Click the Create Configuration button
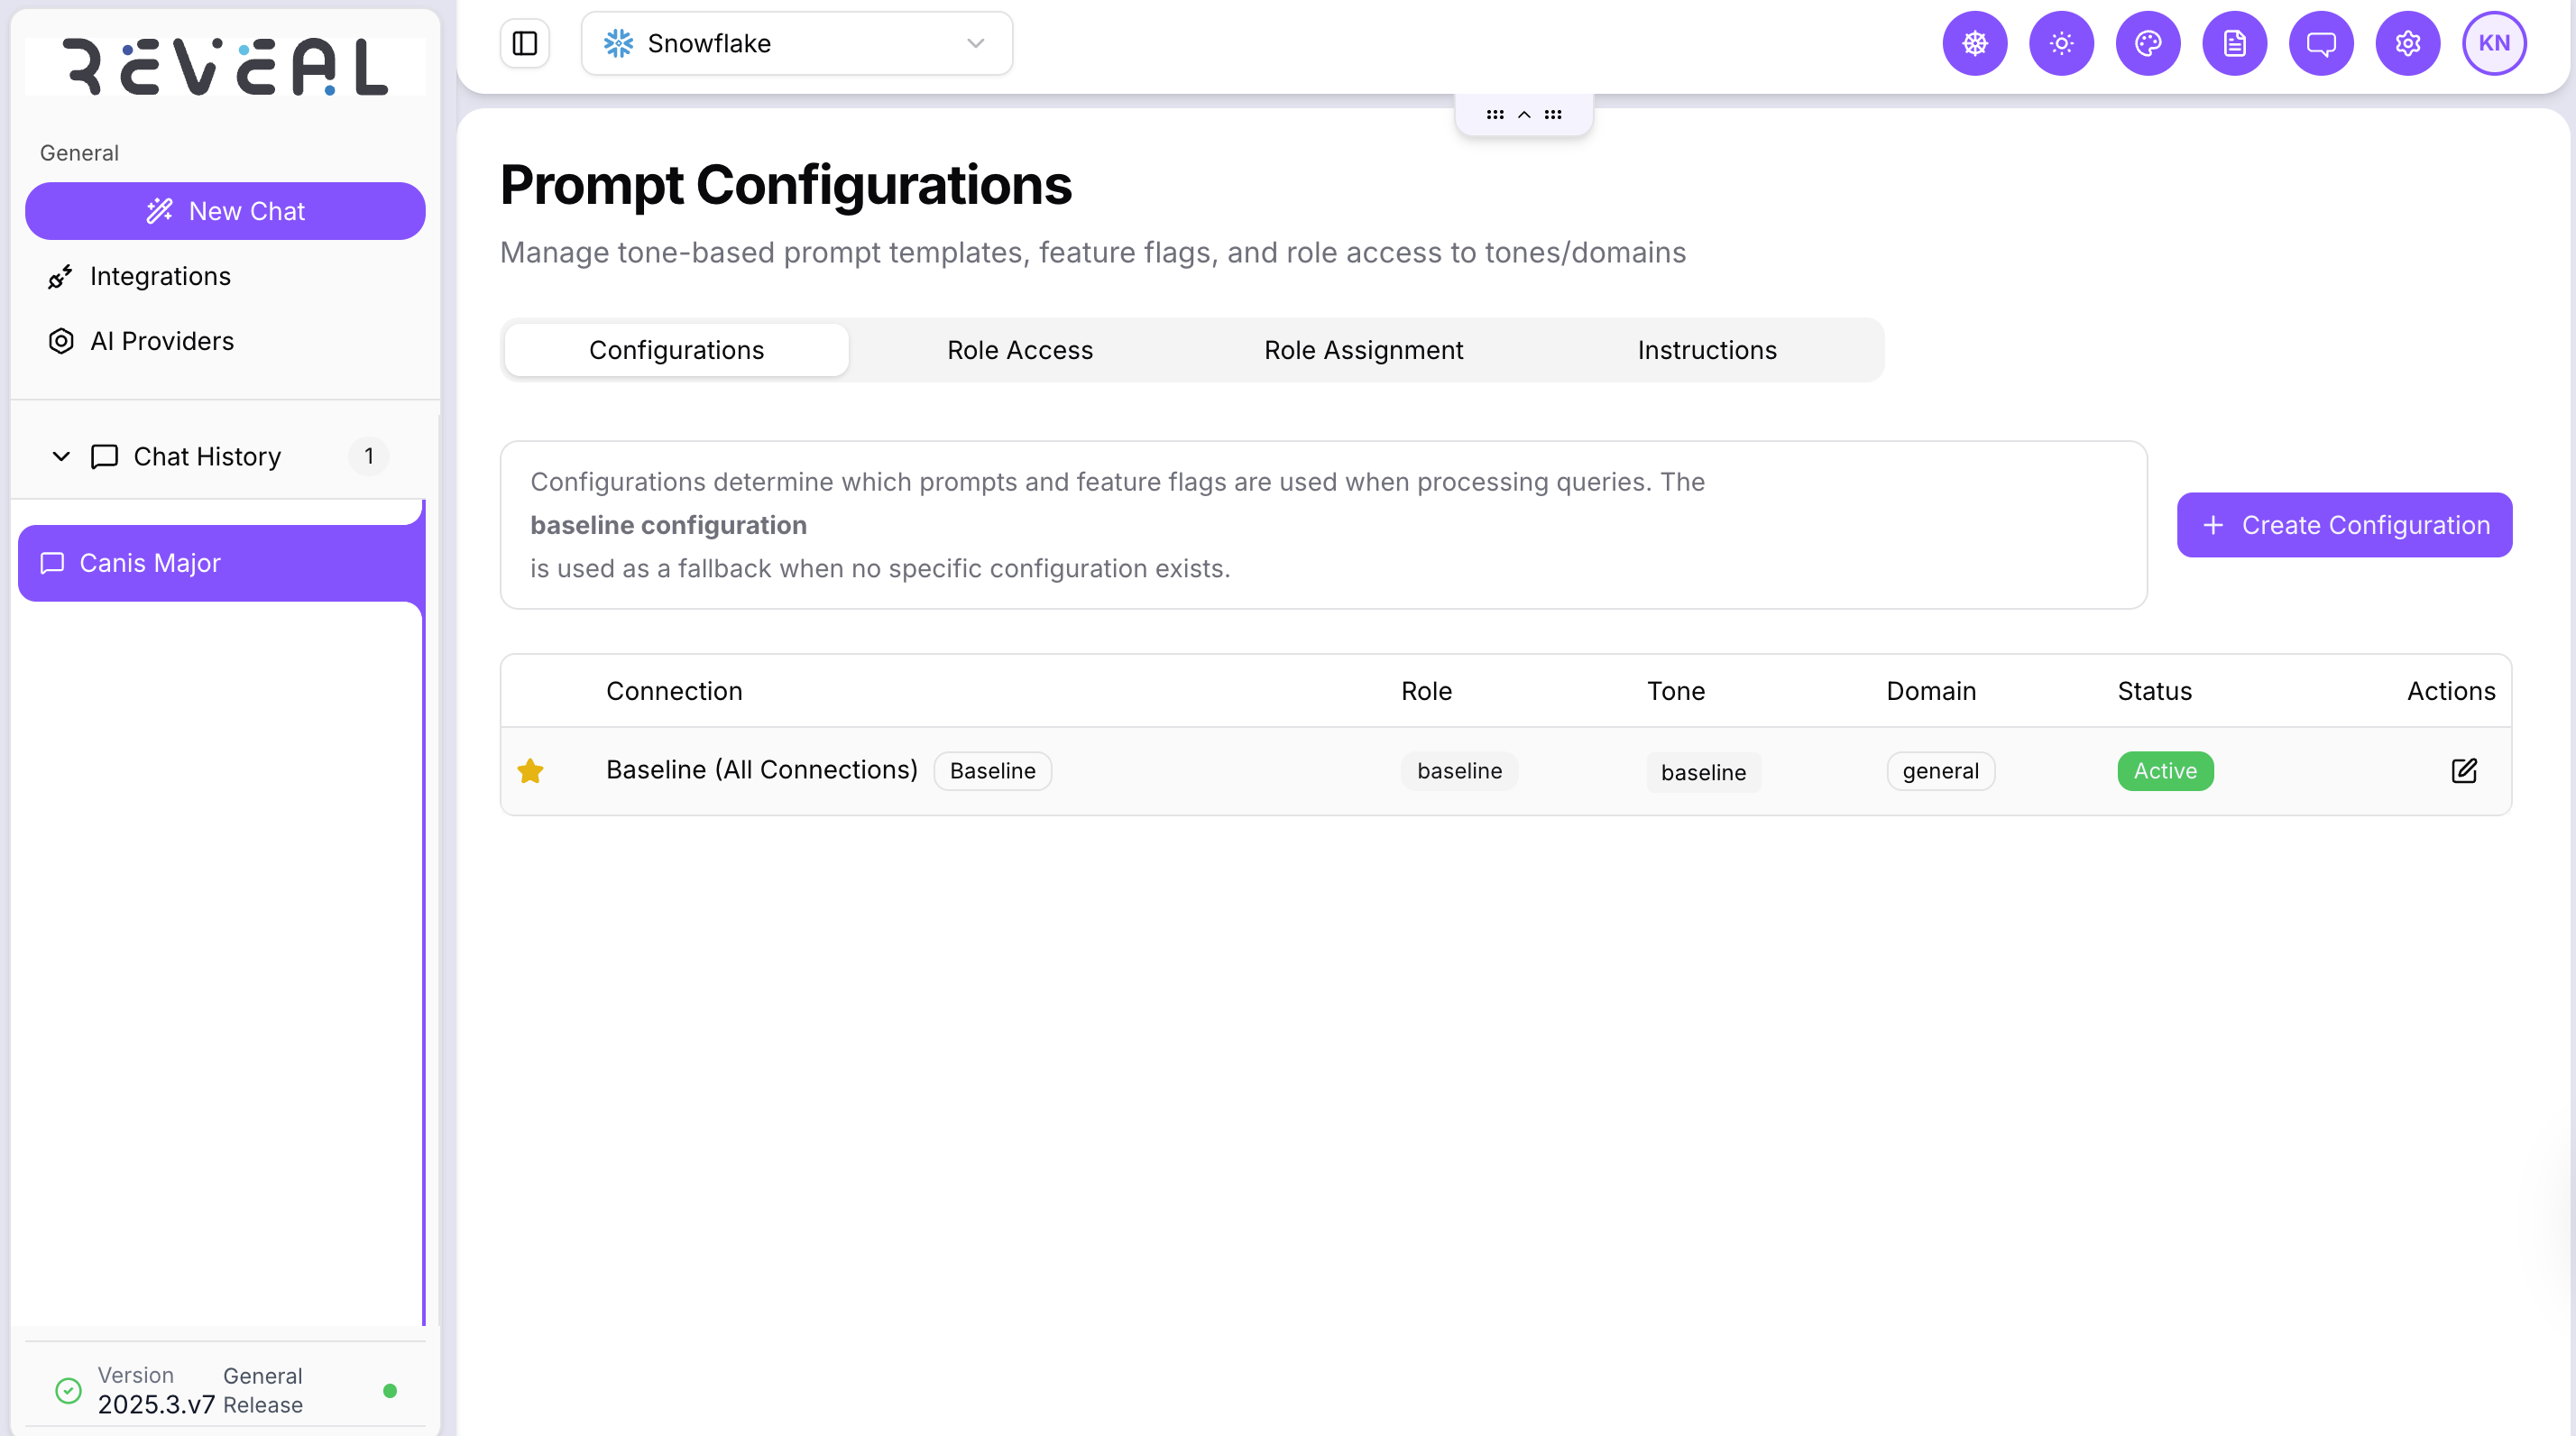The width and height of the screenshot is (2576, 1436). 2344,525
